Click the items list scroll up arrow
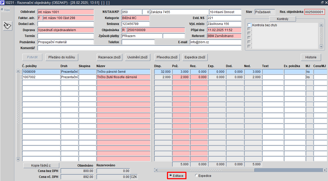The width and height of the screenshot is (328, 181). (x=18, y=71)
